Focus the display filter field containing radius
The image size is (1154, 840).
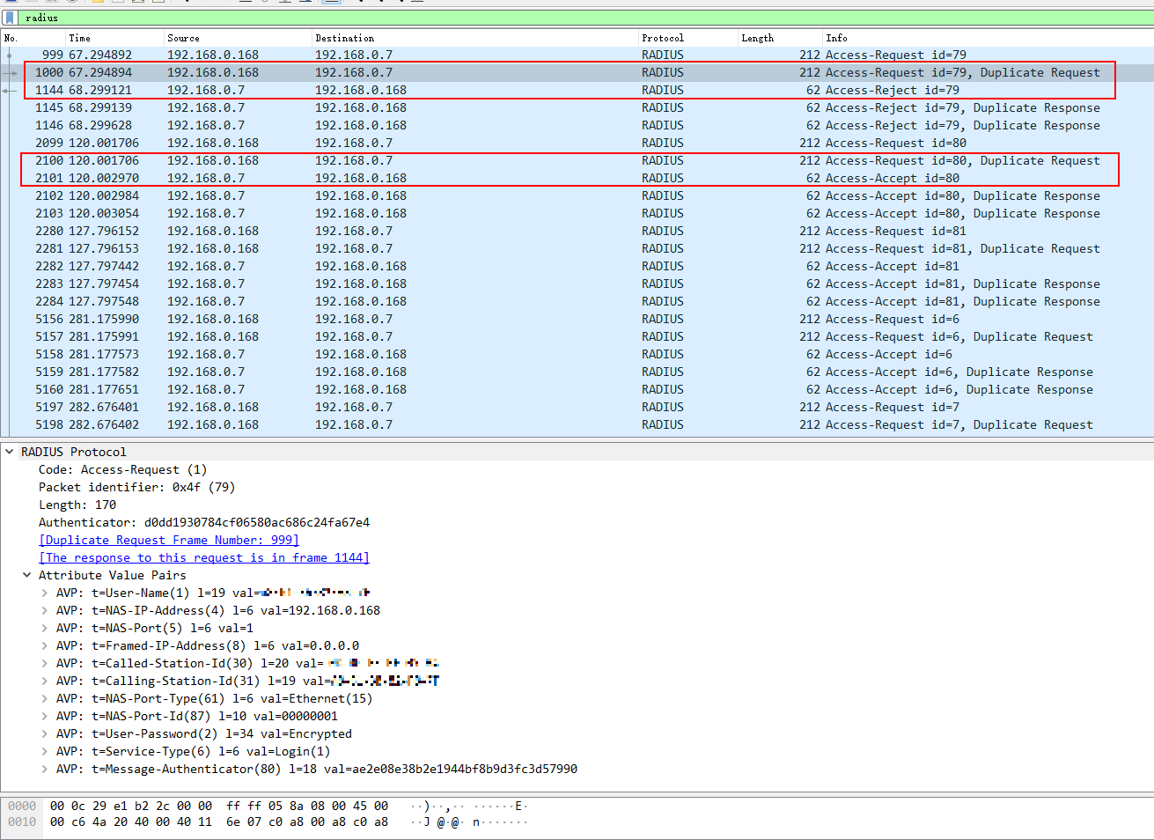tap(585, 18)
